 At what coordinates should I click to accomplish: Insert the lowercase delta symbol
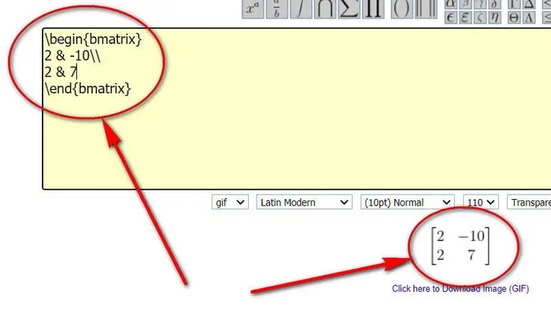[x=494, y=4]
